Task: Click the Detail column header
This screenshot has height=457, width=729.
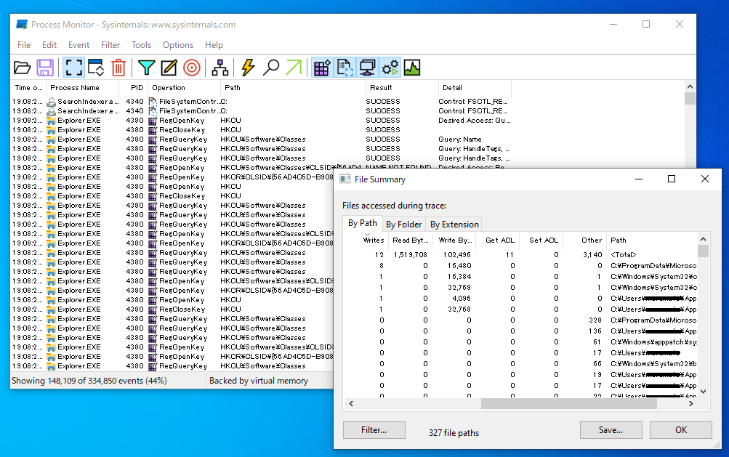Action: 475,87
